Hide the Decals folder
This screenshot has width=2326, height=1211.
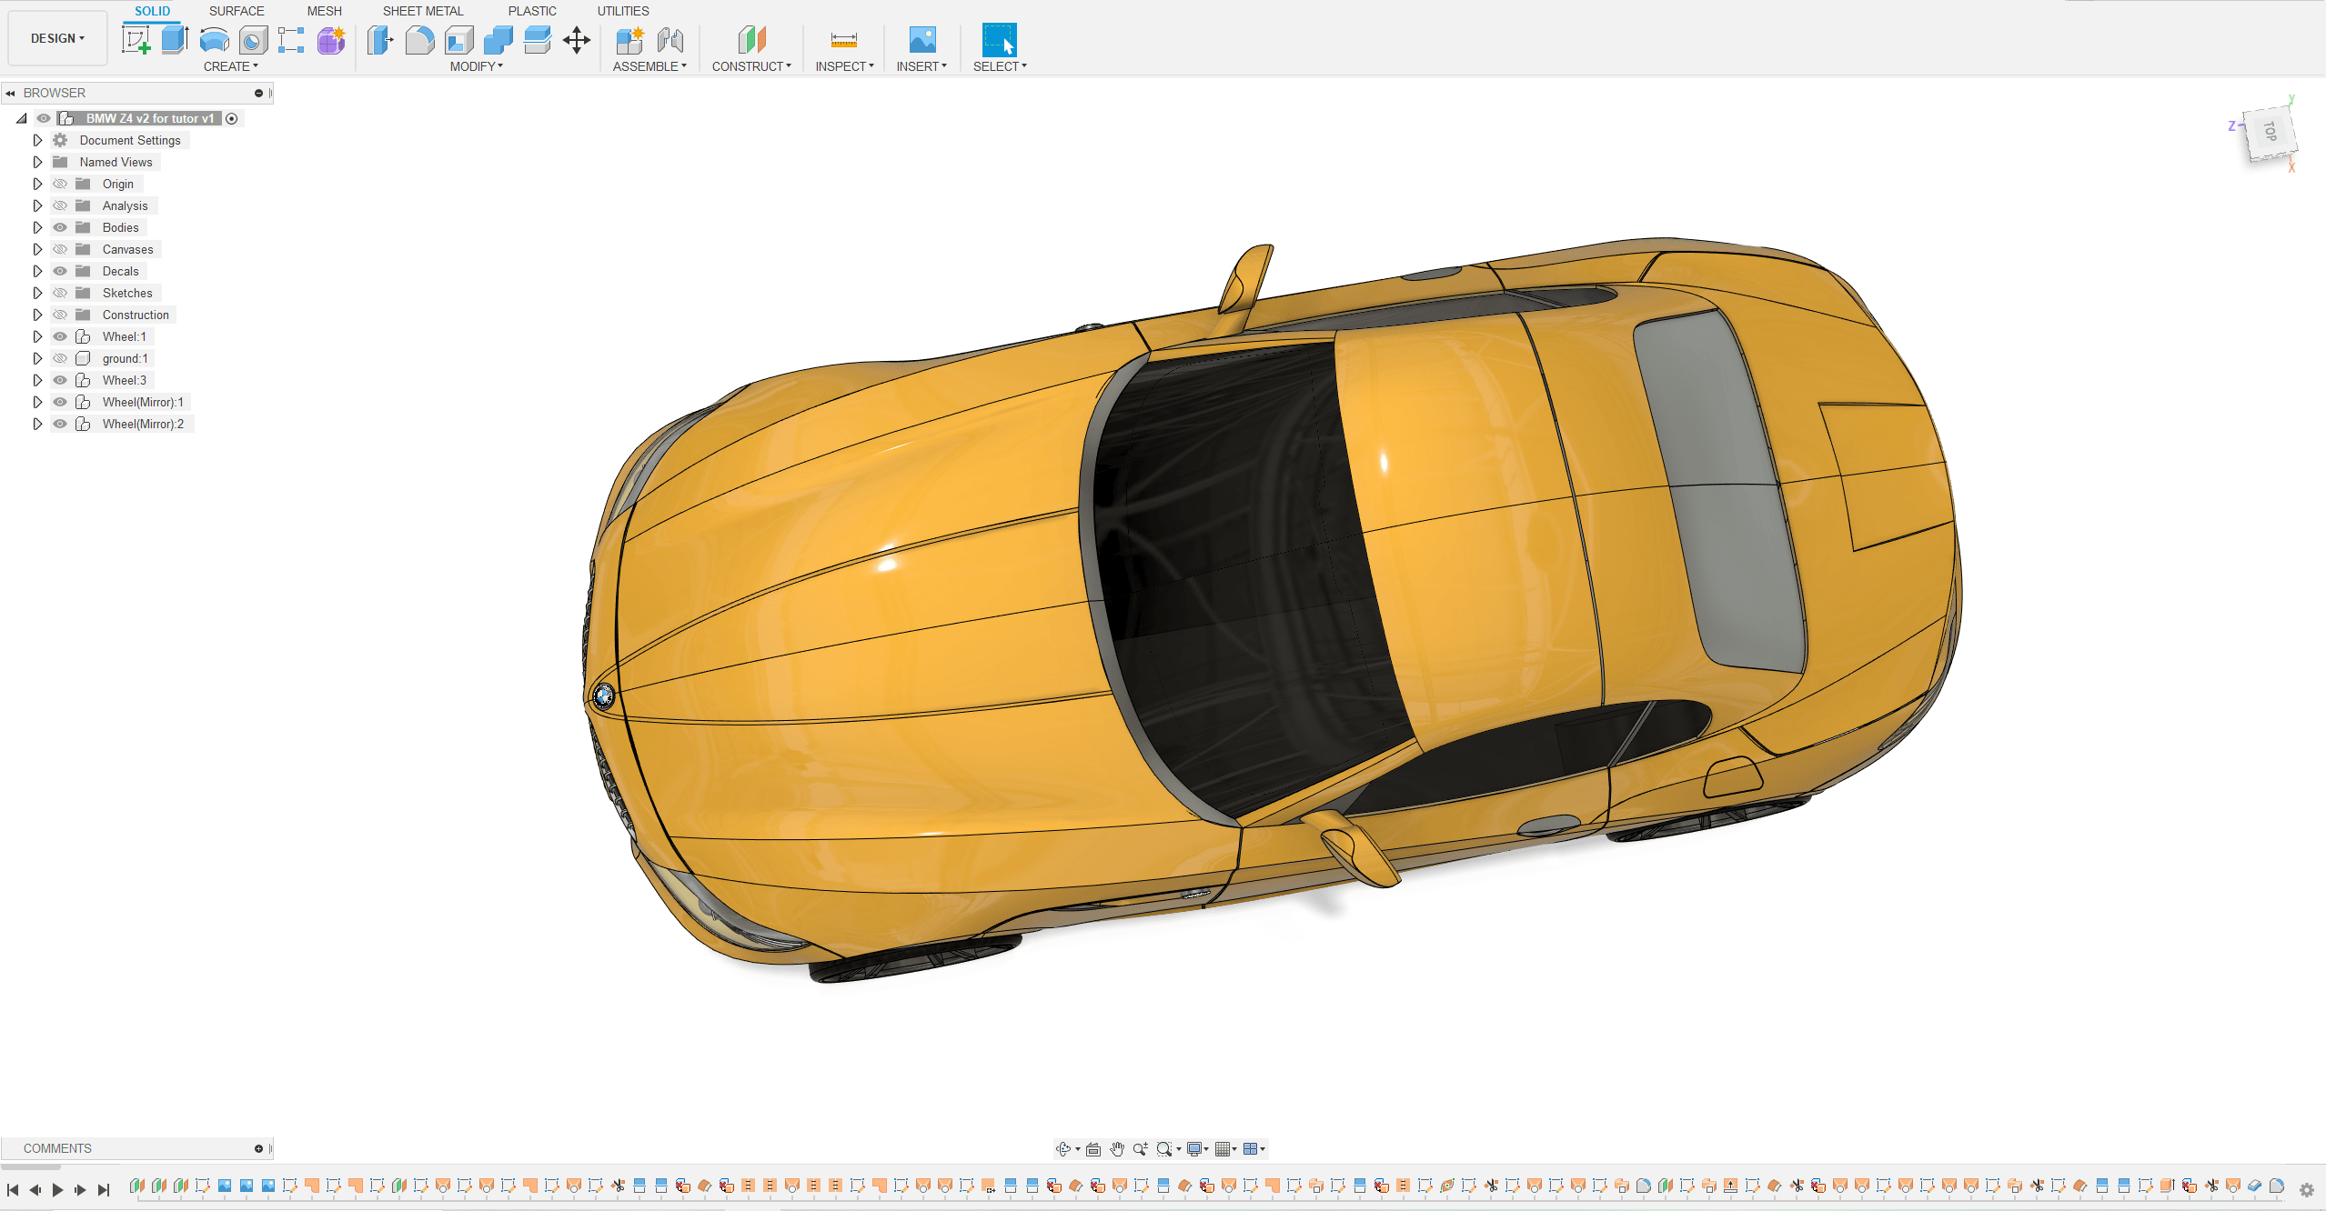click(x=60, y=271)
